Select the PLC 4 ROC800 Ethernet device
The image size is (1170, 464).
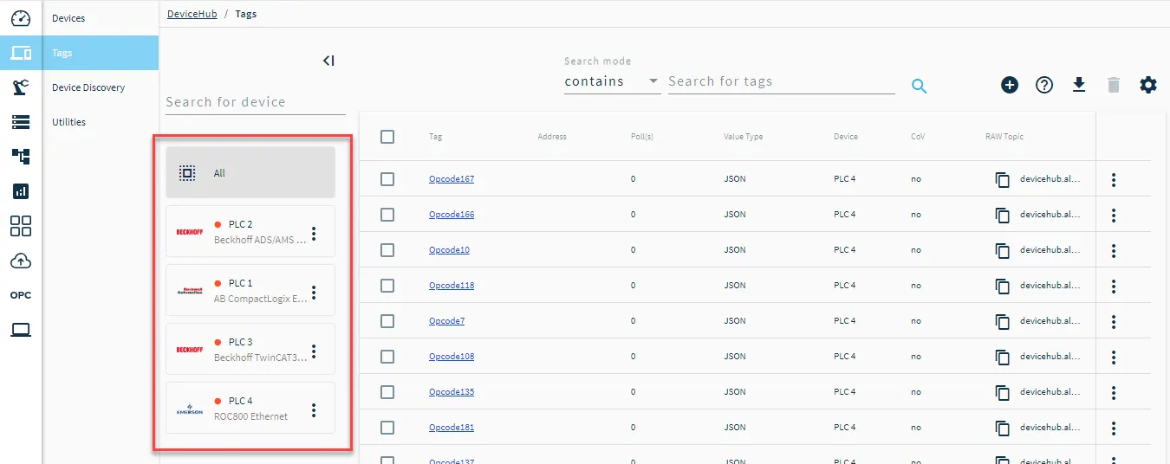point(250,408)
